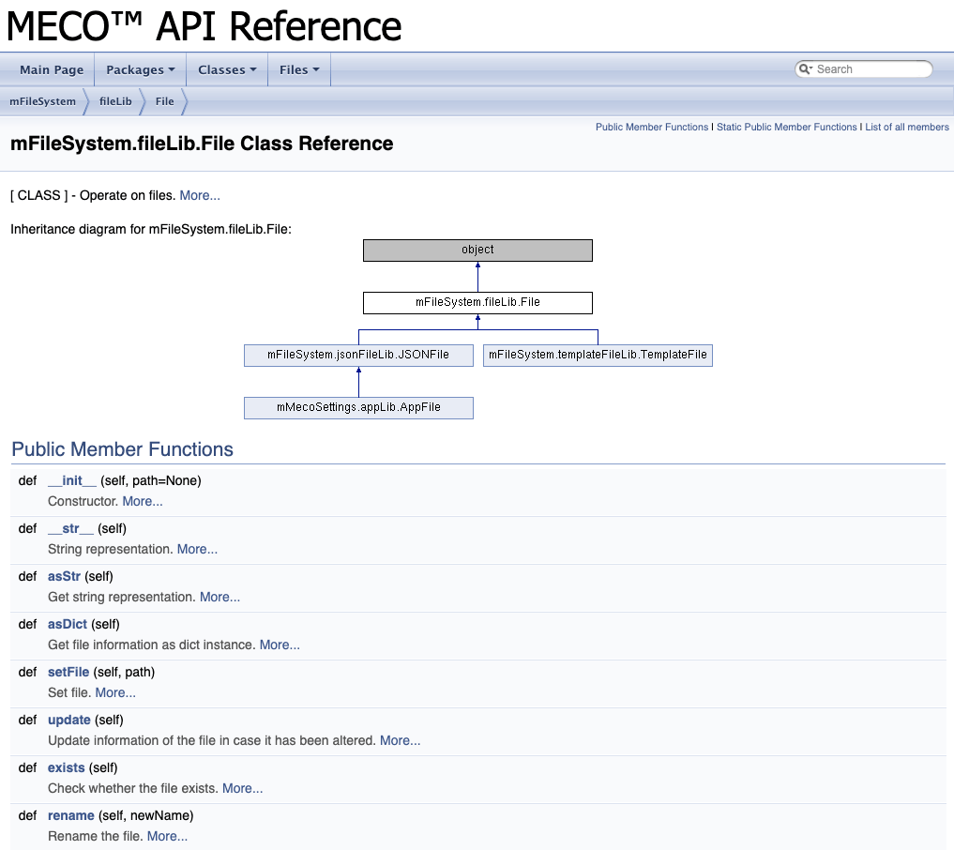
Task: Click mFileSystem.fileLib.File diagram node
Action: pos(477,302)
